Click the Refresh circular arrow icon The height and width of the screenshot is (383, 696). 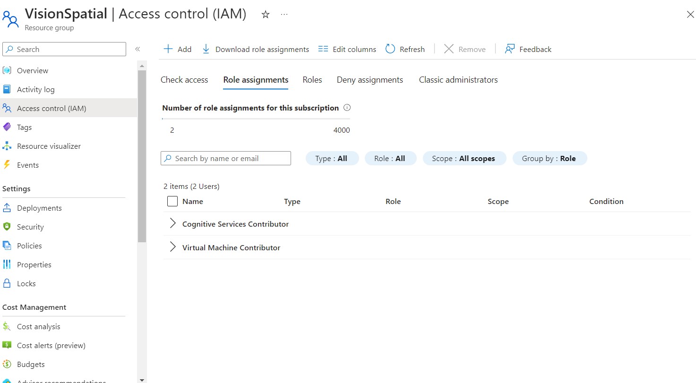point(390,49)
